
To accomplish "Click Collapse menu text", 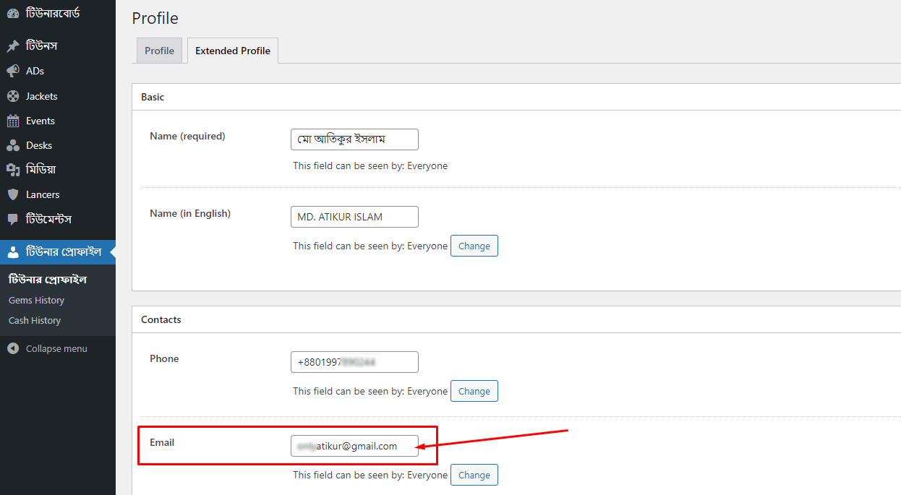I will point(56,348).
